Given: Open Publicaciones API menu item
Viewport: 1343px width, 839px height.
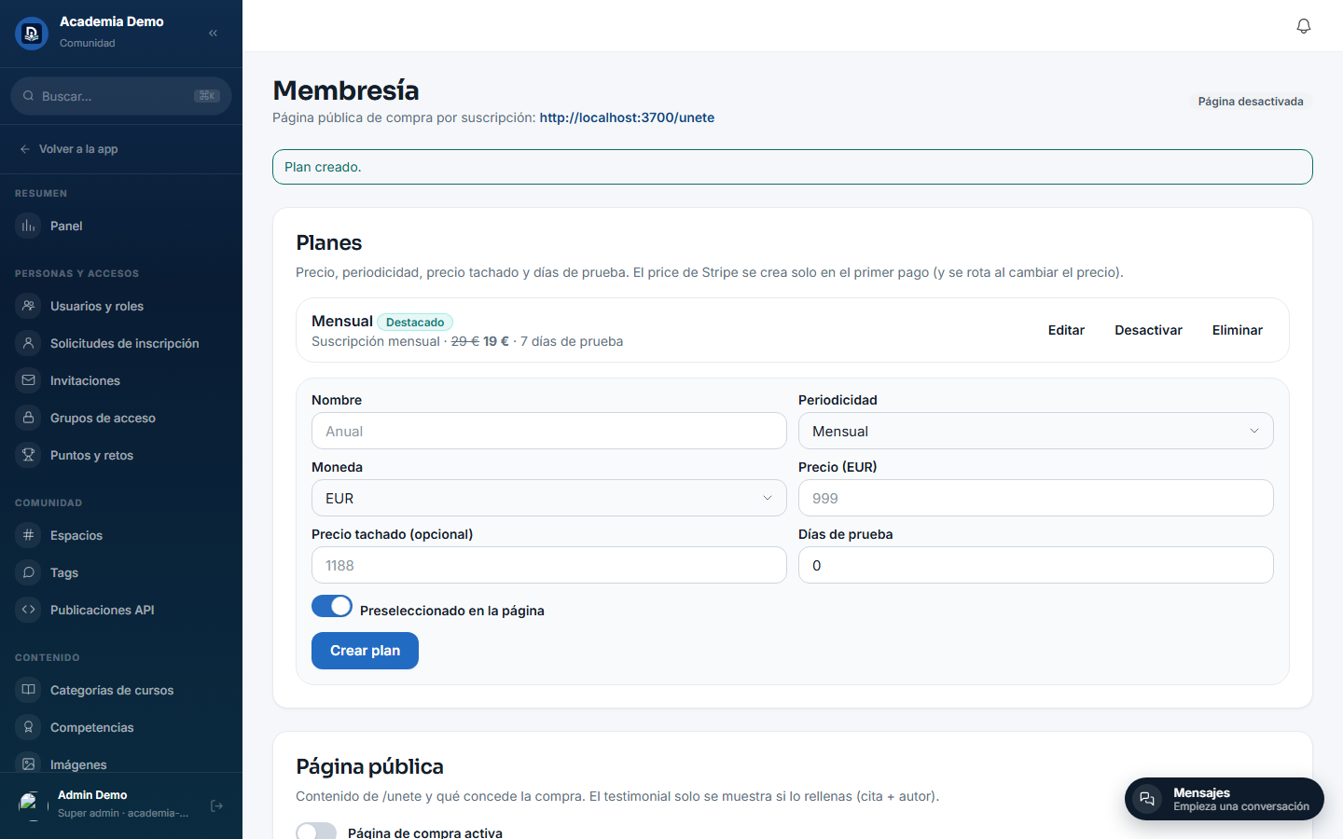Looking at the screenshot, I should point(121,610).
